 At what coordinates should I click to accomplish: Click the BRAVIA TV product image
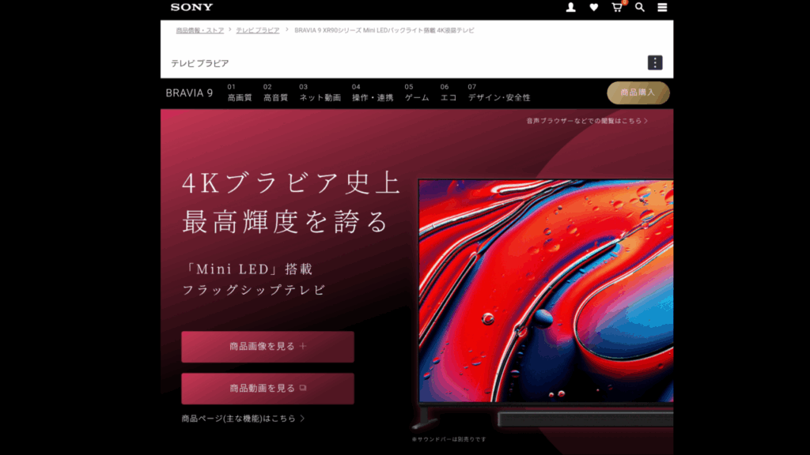[546, 291]
